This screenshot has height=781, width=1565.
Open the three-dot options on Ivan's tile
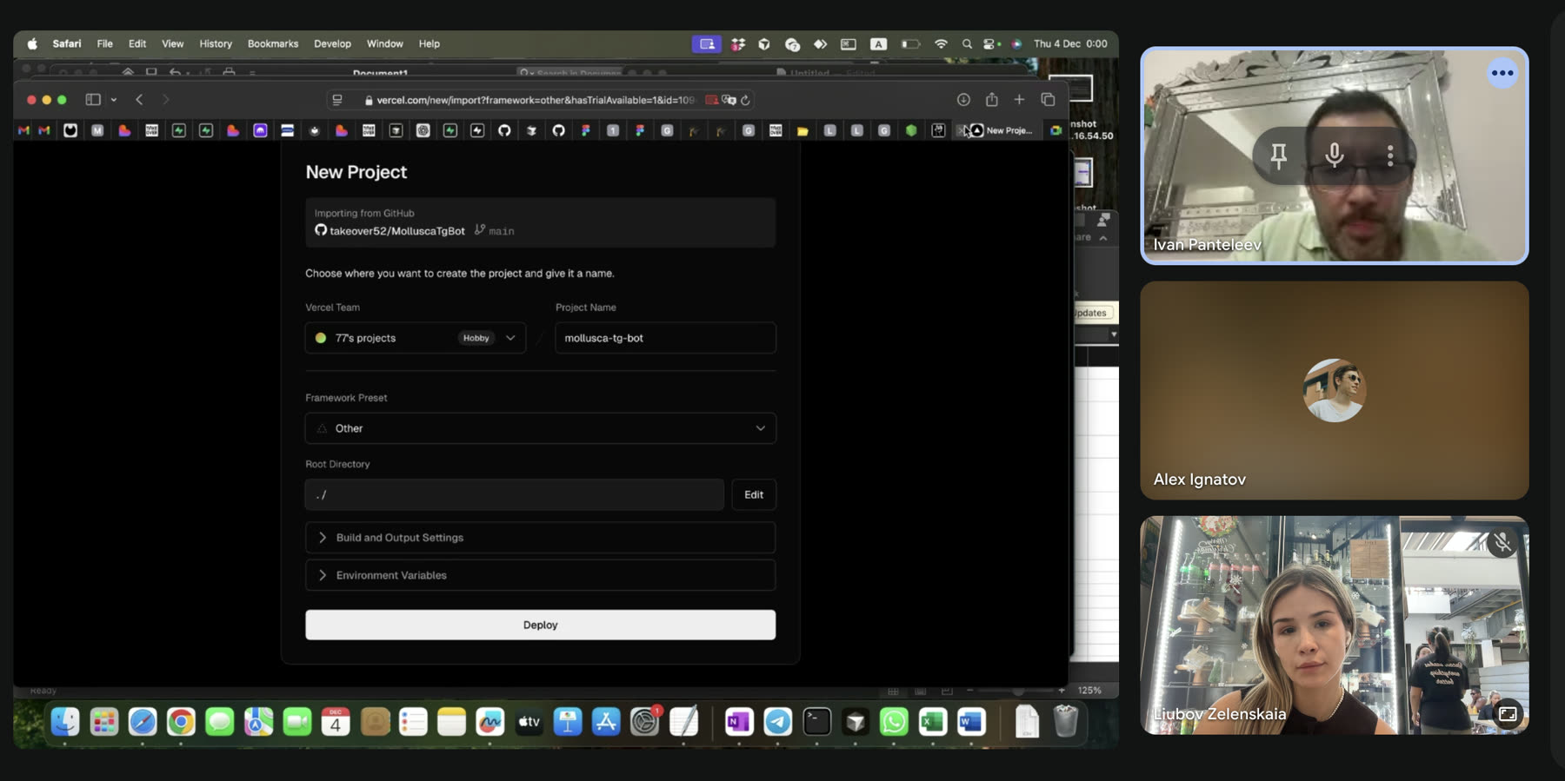coord(1390,156)
